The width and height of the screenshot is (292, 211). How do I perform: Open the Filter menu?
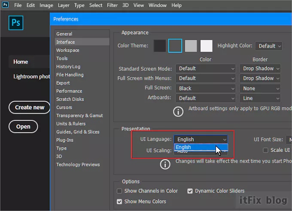pos(113,5)
